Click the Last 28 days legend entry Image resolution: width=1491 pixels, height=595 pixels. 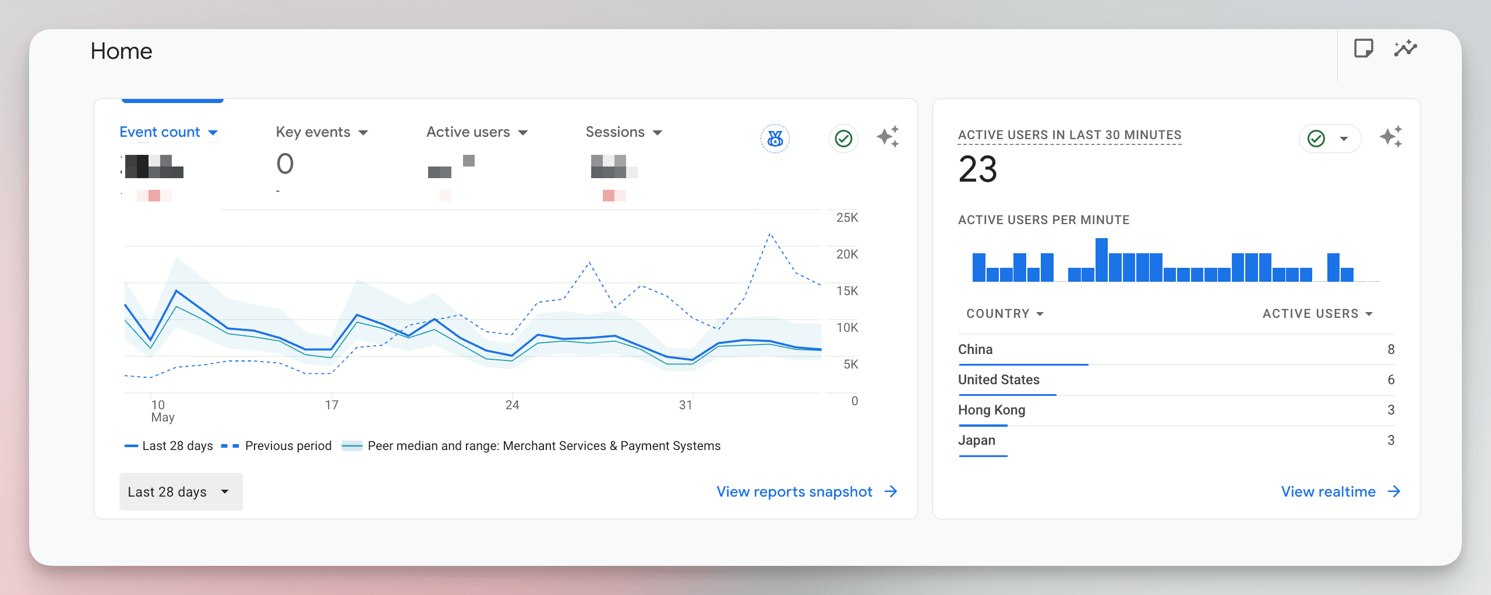point(169,446)
